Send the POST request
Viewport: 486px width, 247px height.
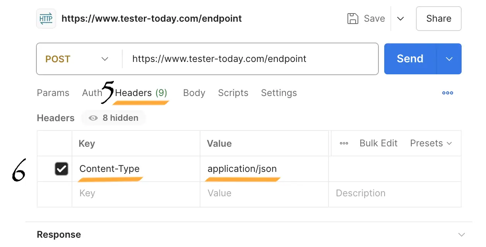(409, 59)
